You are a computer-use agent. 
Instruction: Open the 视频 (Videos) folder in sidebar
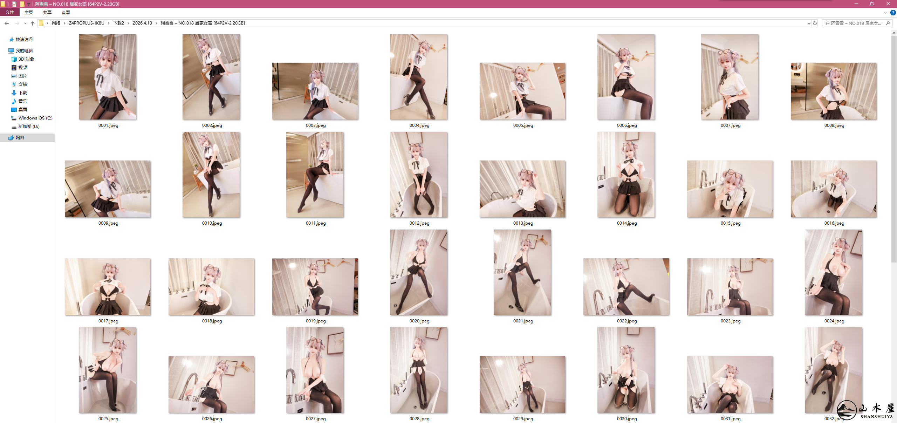(23, 67)
